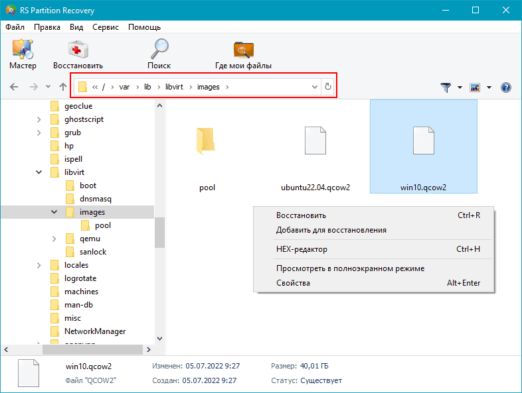Select machines folder in the tree
The width and height of the screenshot is (522, 393).
tap(74, 292)
